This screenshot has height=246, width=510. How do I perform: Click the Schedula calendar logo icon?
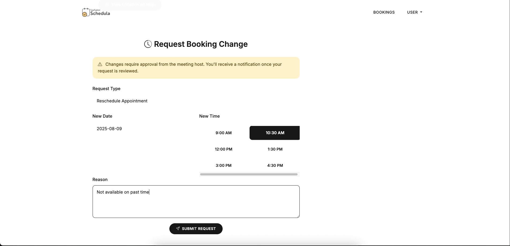point(85,12)
